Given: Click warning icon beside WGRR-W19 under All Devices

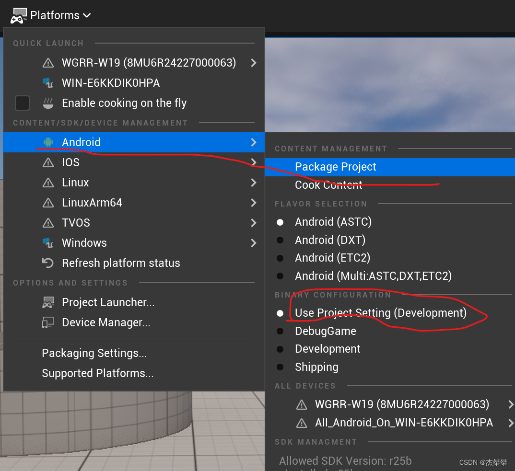Looking at the screenshot, I should click(x=302, y=404).
